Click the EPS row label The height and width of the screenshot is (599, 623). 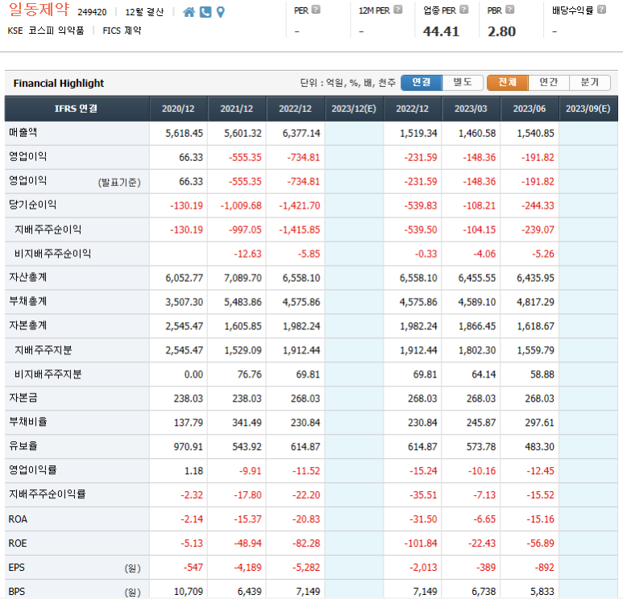[17, 568]
